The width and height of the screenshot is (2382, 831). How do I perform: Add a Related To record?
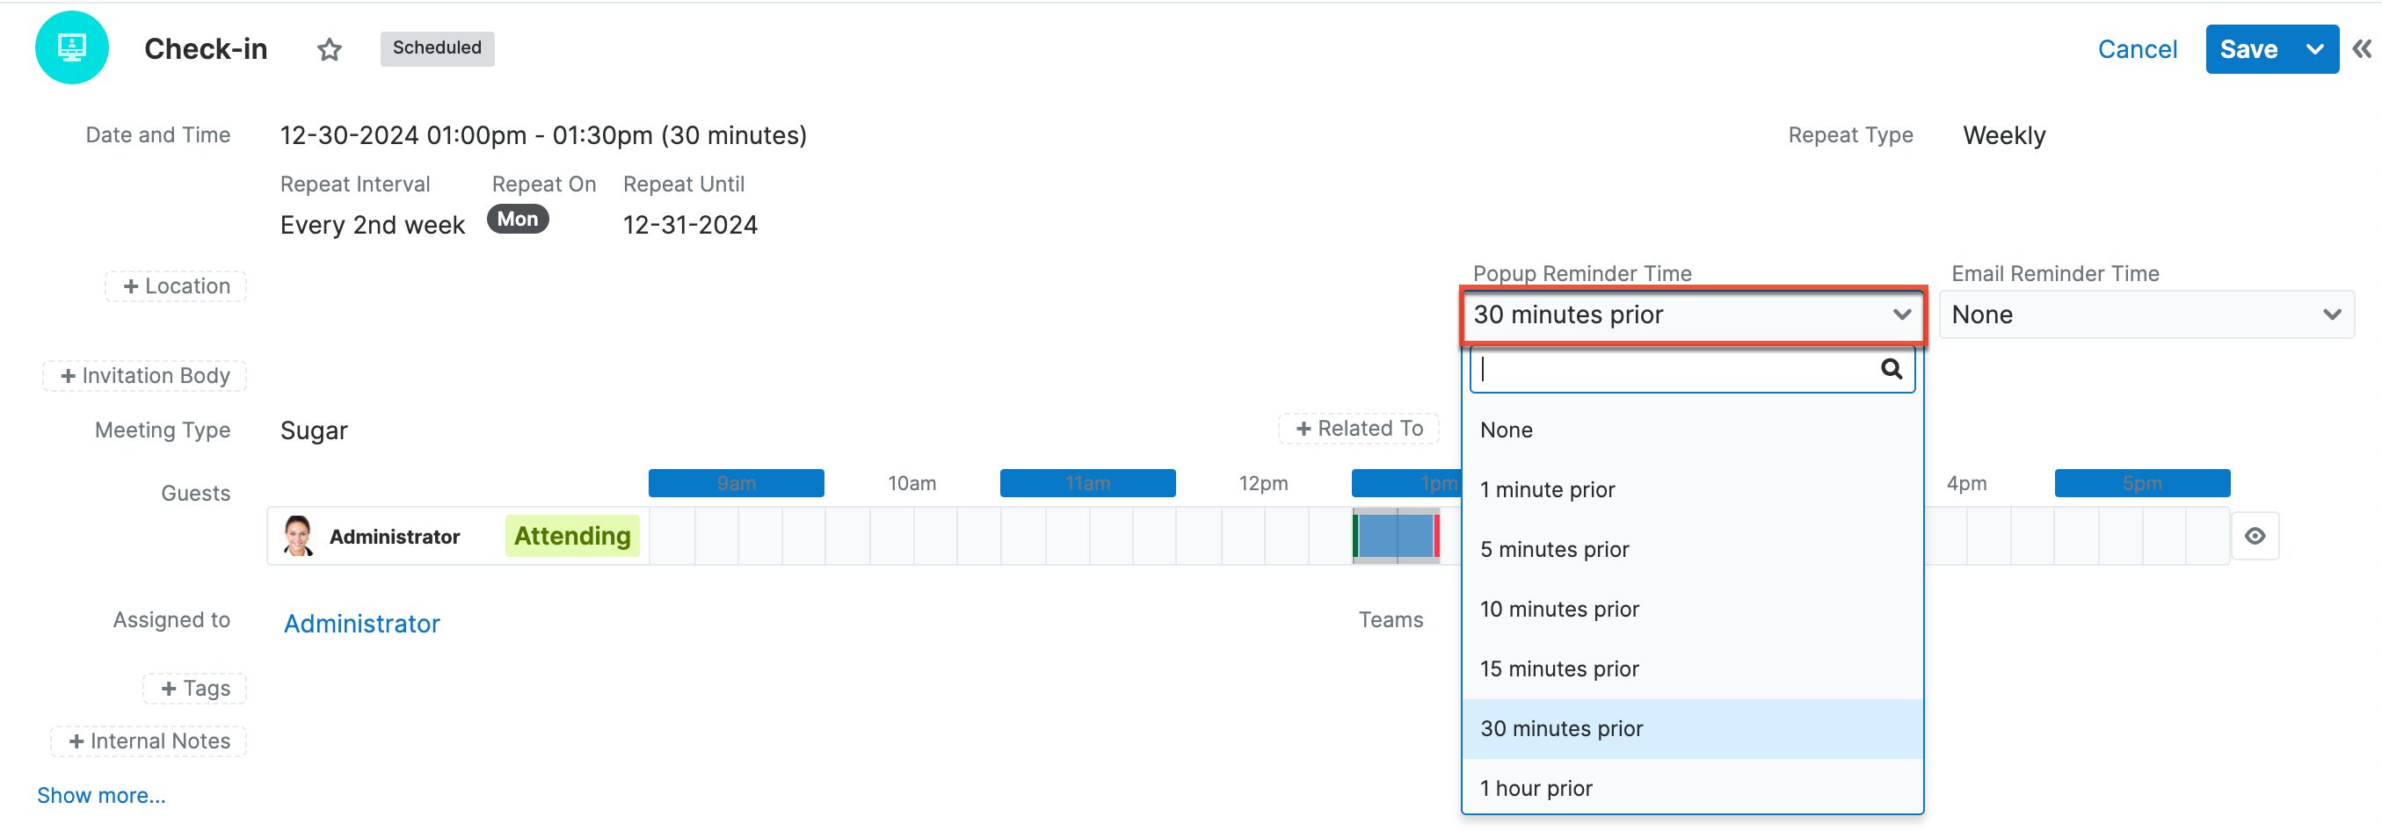point(1358,428)
